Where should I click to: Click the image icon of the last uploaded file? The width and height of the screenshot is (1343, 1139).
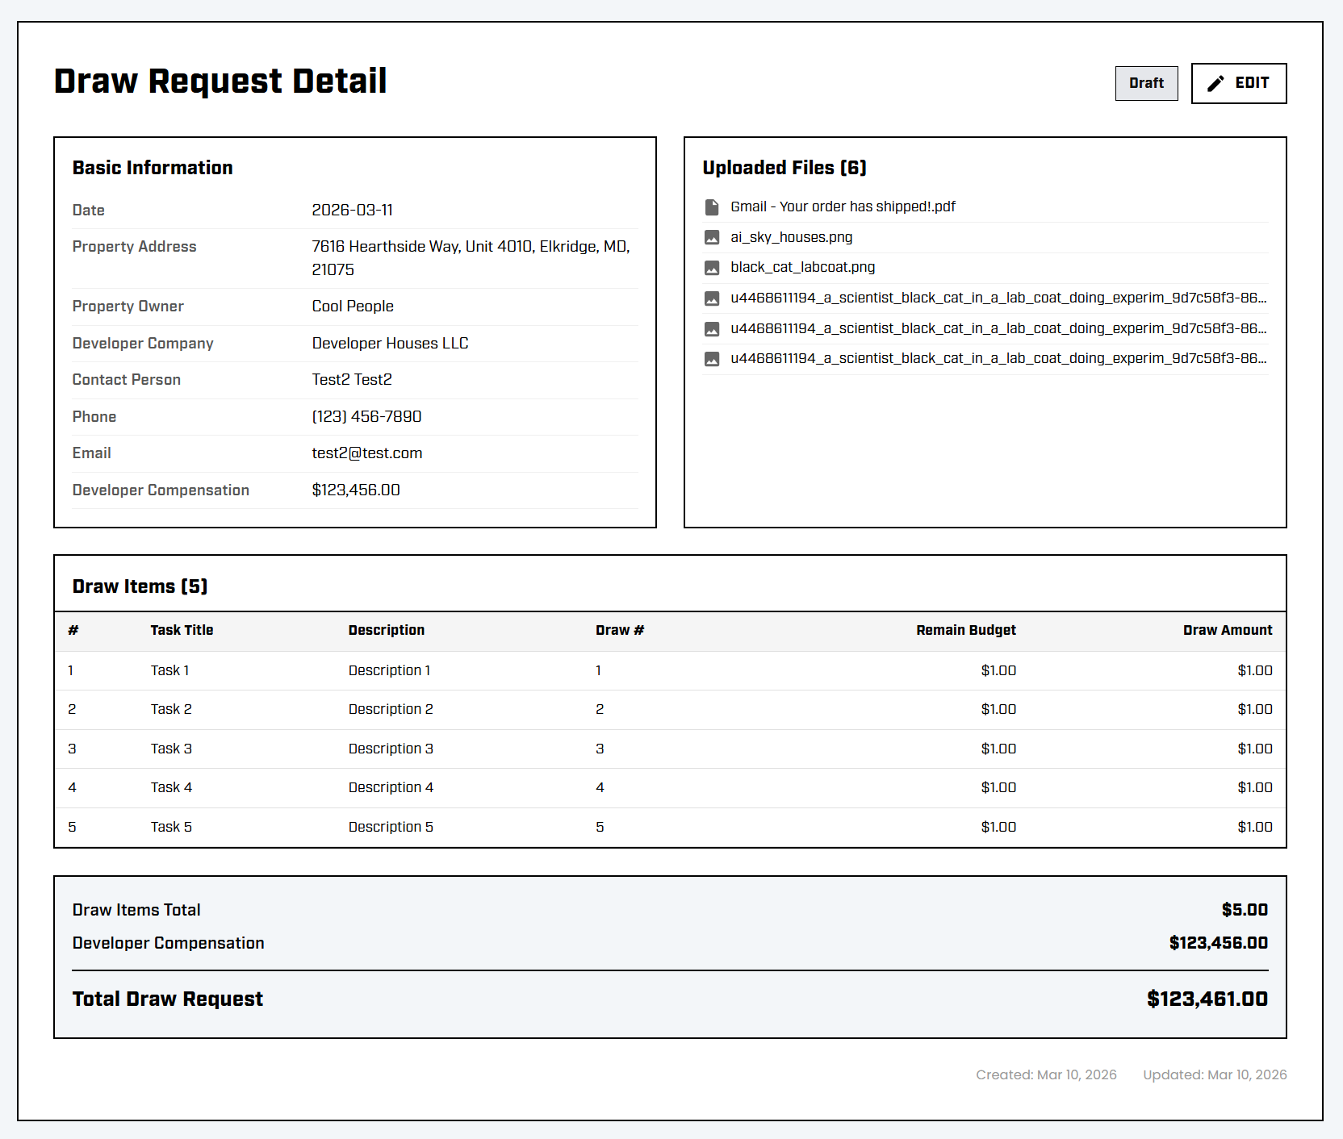[x=712, y=359]
